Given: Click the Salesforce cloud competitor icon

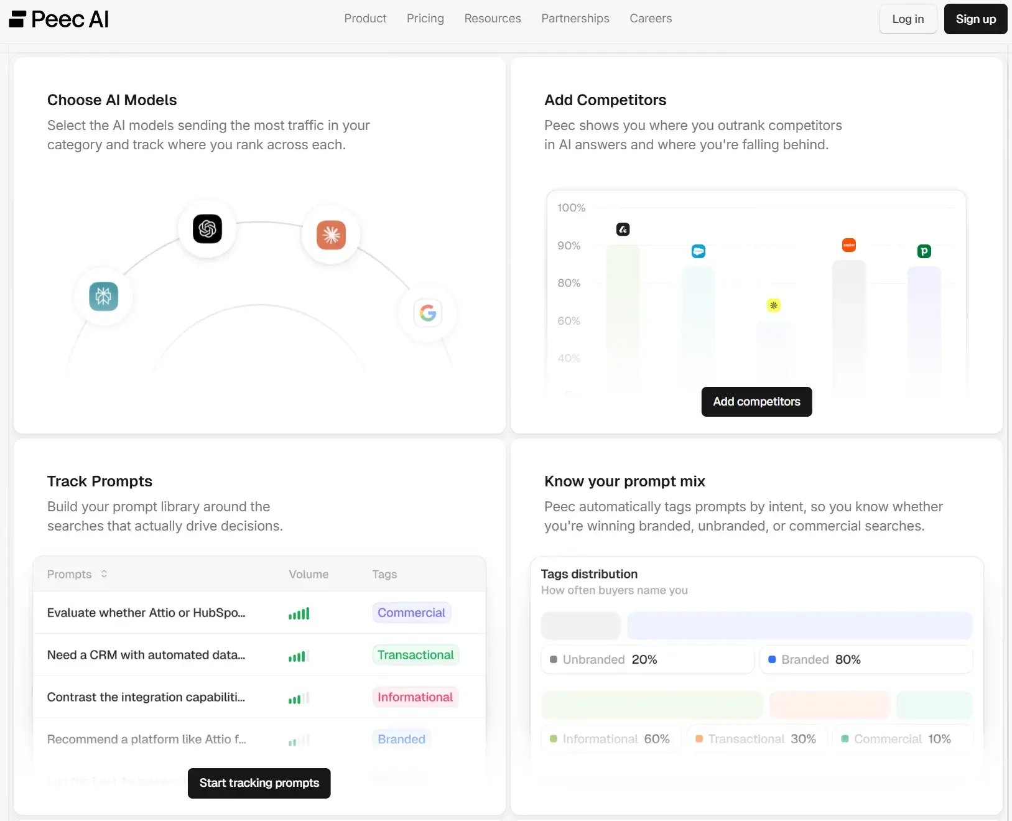Looking at the screenshot, I should [x=699, y=251].
